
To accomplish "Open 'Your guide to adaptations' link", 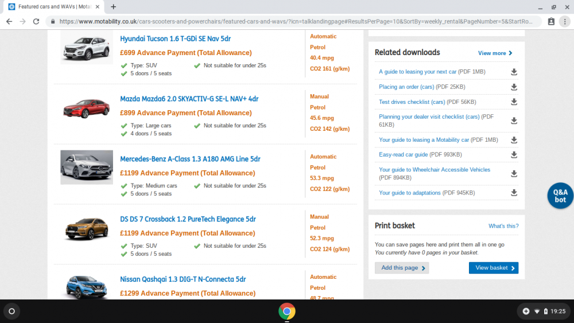I will 410,193.
